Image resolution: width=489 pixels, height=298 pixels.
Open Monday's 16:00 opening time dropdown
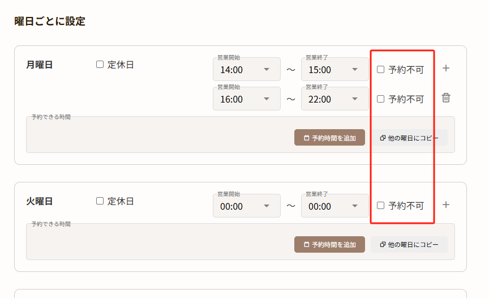247,99
